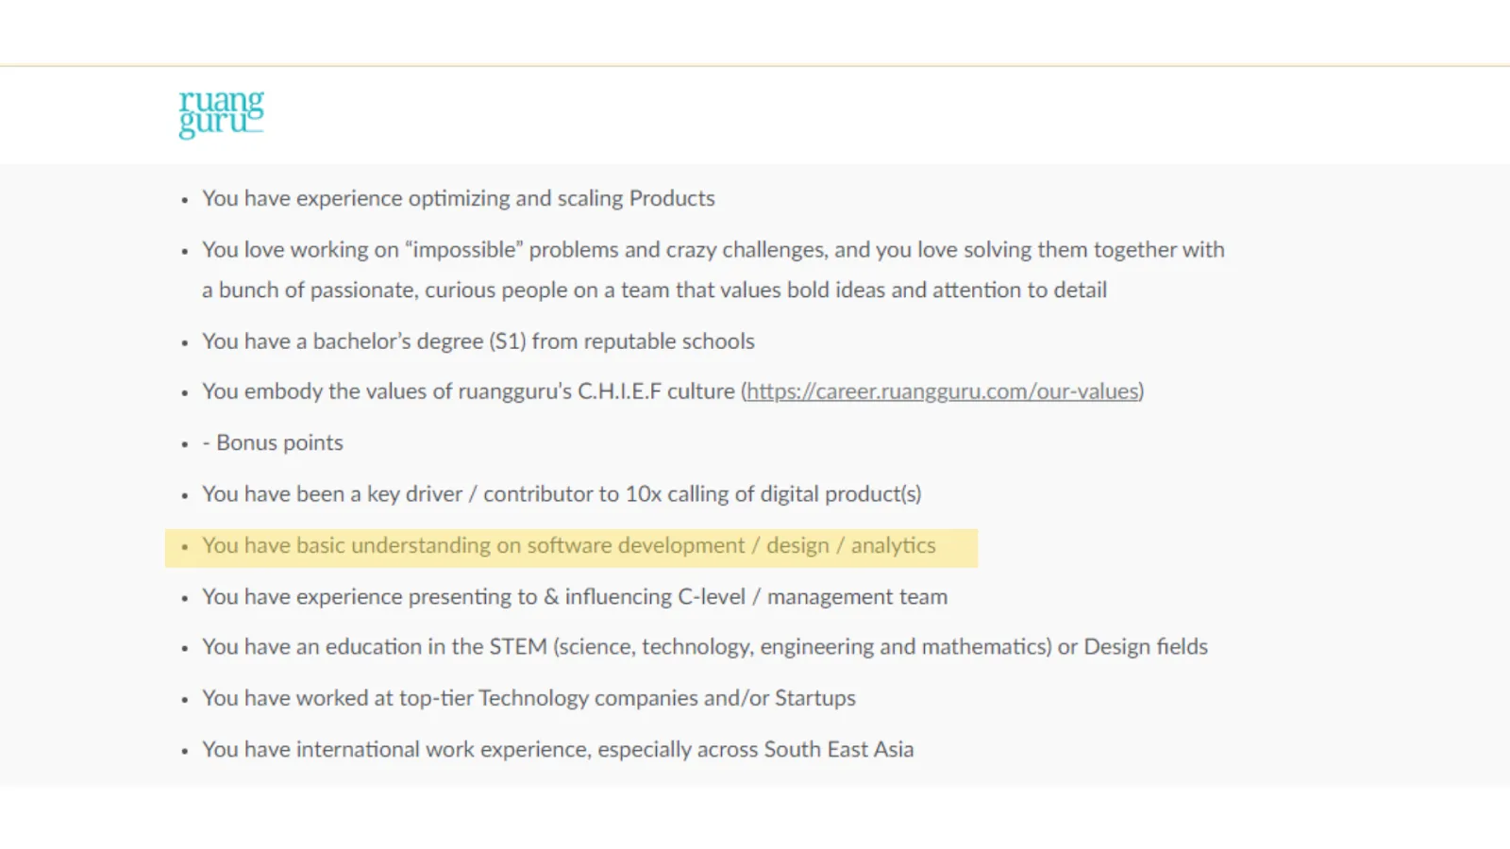Select the South East Asia experience bullet
Screen dimensions: 1510x849
(x=558, y=748)
